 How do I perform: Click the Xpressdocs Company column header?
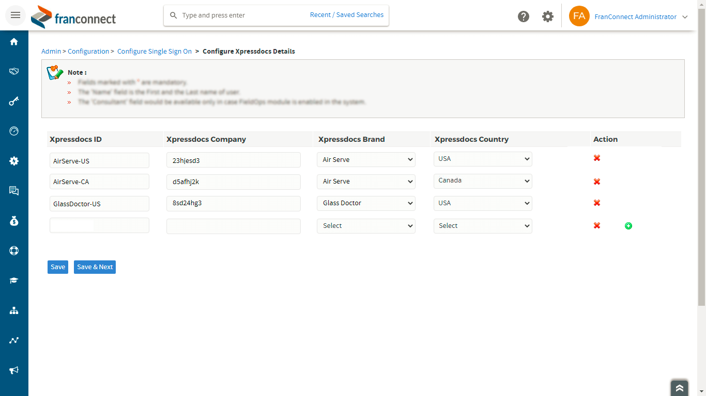coord(206,139)
